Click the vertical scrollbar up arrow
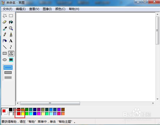Screen dimensions: 160x125 [157, 14]
